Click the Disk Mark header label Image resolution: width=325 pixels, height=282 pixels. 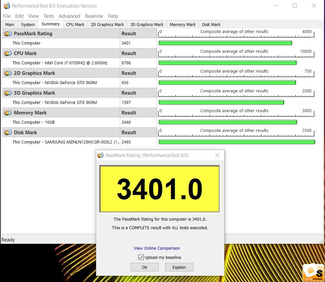click(x=25, y=133)
